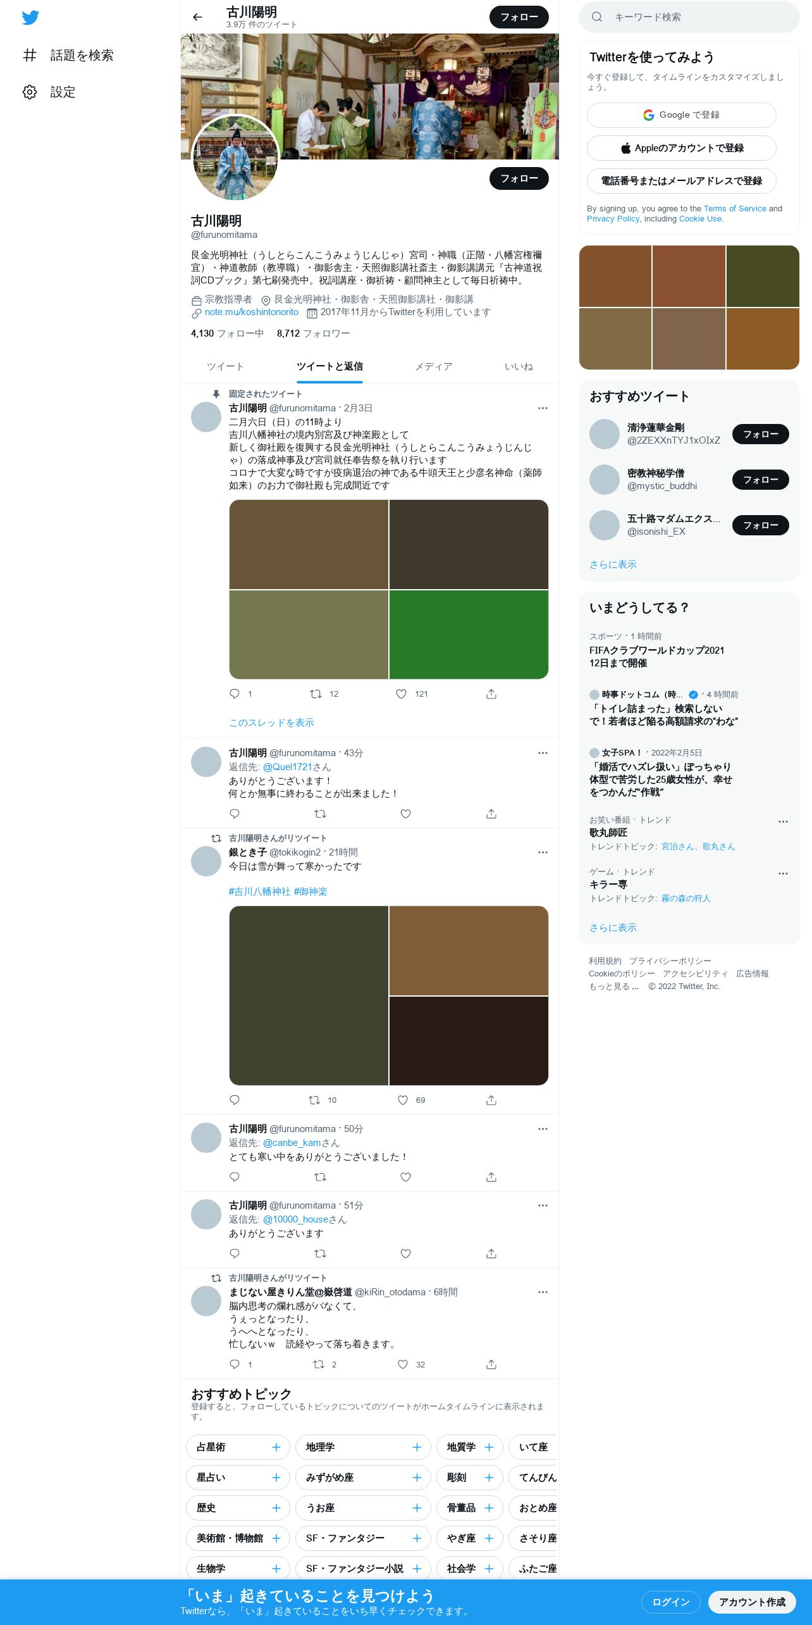
Task: Sign up with Appleのアカウントで登録
Action: point(681,148)
